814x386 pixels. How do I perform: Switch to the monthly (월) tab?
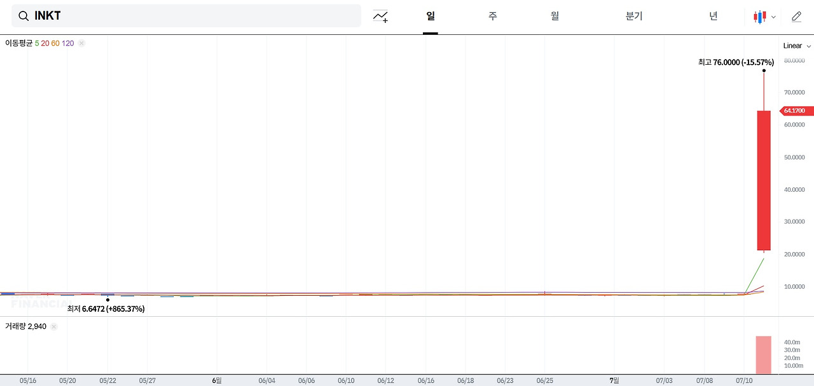click(555, 16)
